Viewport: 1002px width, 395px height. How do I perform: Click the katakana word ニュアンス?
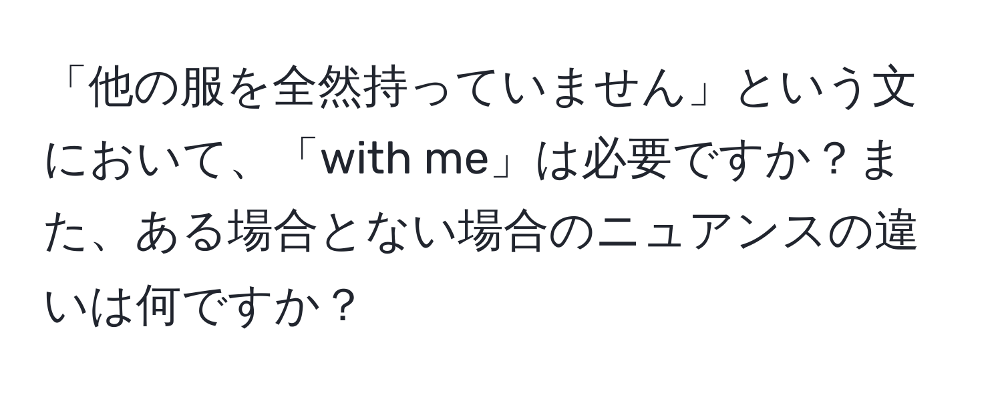pyautogui.click(x=735, y=234)
